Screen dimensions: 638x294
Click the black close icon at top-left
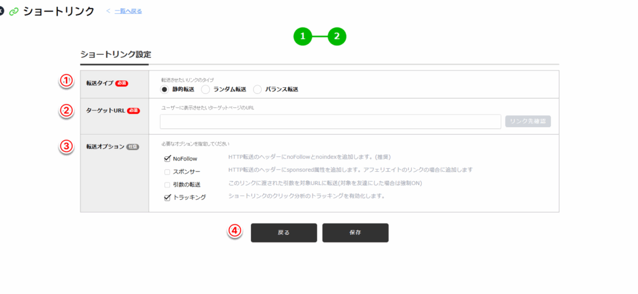[2, 11]
